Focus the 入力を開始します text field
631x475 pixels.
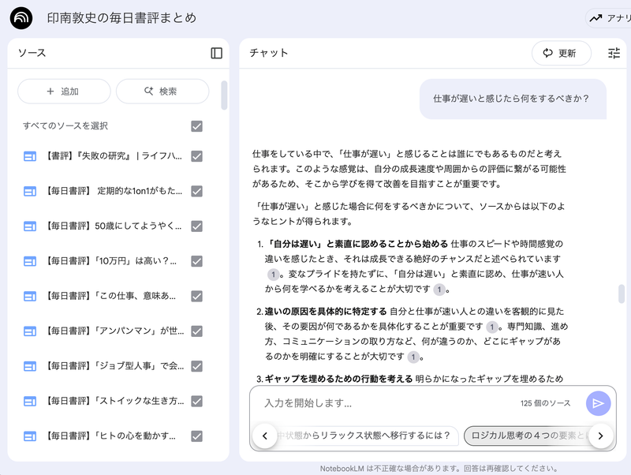point(379,403)
